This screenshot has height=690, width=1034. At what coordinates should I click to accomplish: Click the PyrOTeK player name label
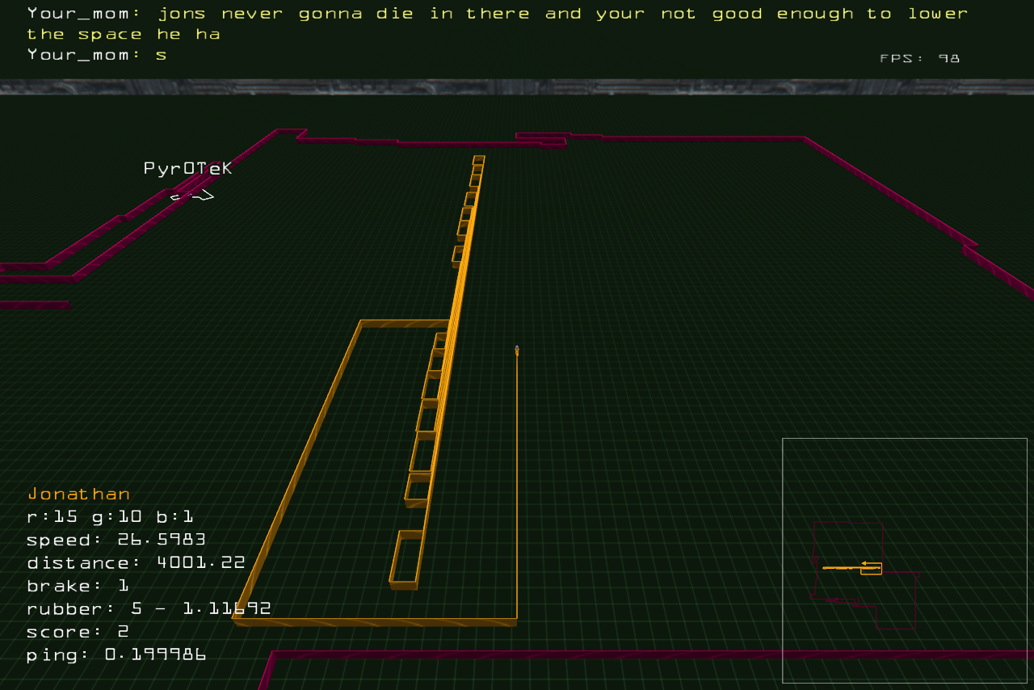(x=187, y=168)
